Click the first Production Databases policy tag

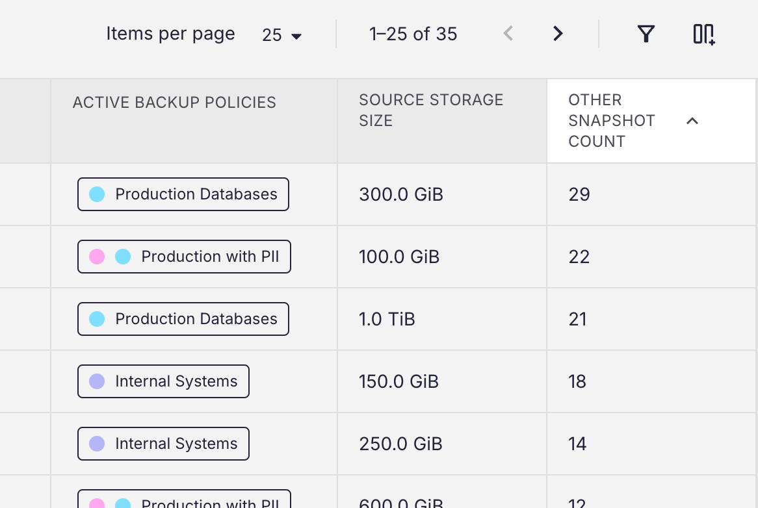pyautogui.click(x=183, y=194)
